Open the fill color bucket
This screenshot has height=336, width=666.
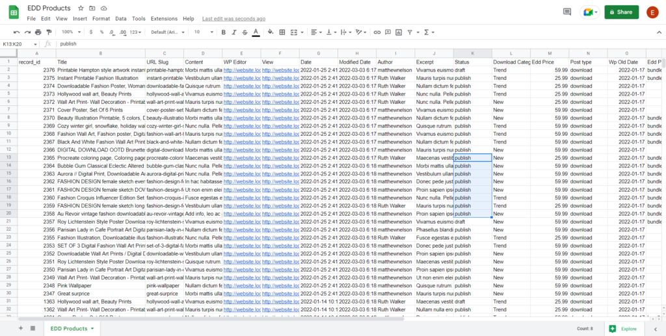tap(271, 32)
